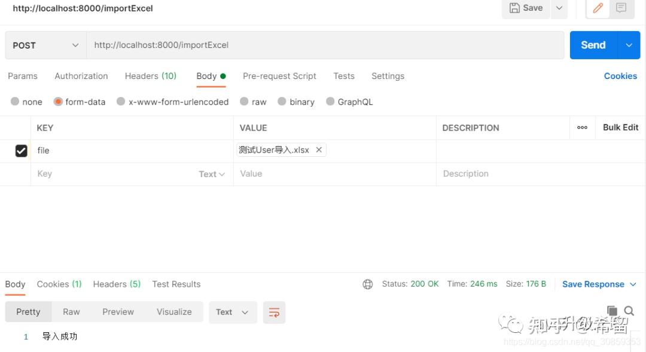Switch to the Params tab

[x=23, y=76]
